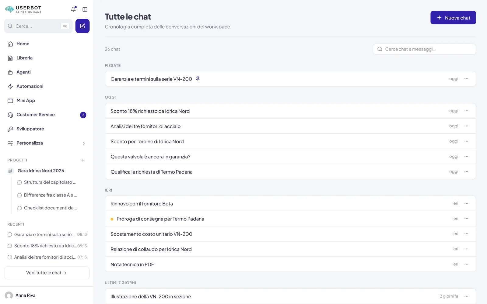Viewport: 487px width, 304px height.
Task: Go to Libreria in the sidebar
Action: pyautogui.click(x=47, y=58)
